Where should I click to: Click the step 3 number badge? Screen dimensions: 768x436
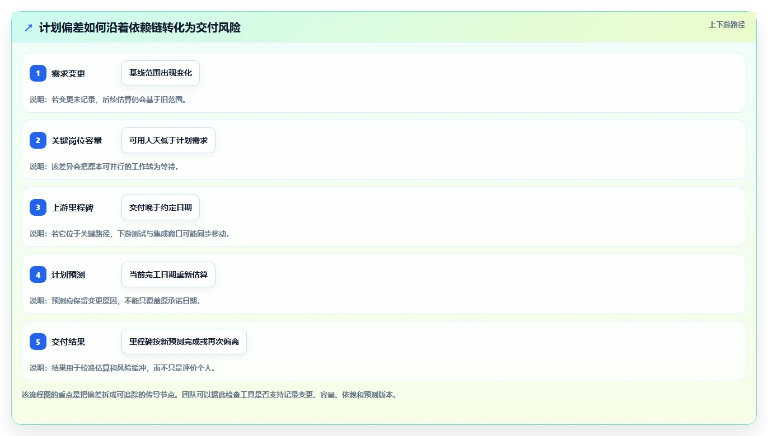tap(38, 207)
